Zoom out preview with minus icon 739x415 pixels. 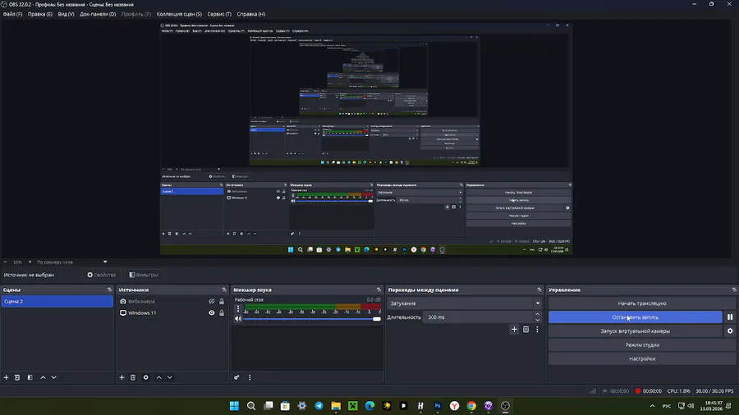(5, 262)
